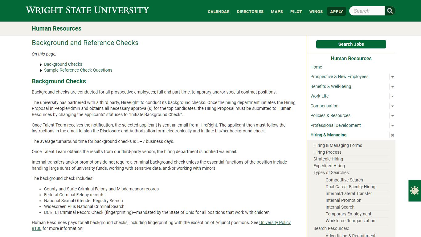Collapse Hiring & Managing menu with X

pyautogui.click(x=392, y=135)
